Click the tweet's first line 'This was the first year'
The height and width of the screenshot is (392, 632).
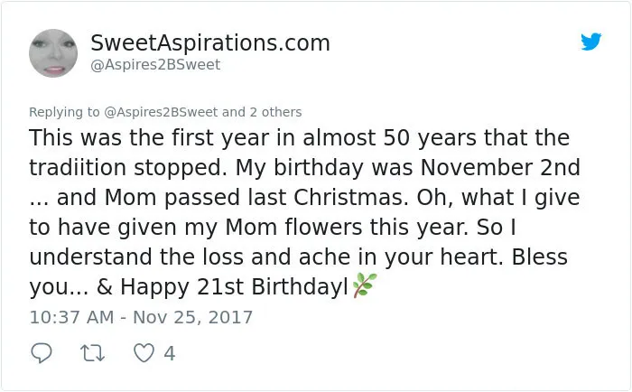click(x=149, y=137)
